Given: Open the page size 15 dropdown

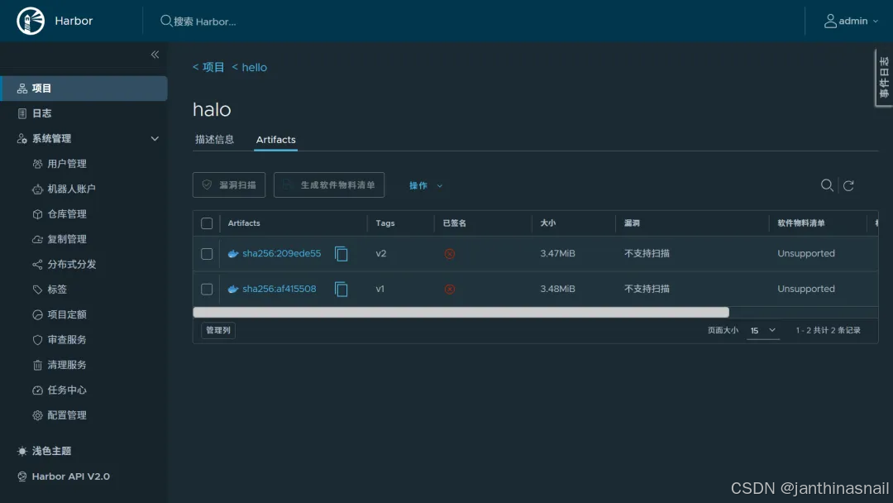Looking at the screenshot, I should [x=762, y=330].
